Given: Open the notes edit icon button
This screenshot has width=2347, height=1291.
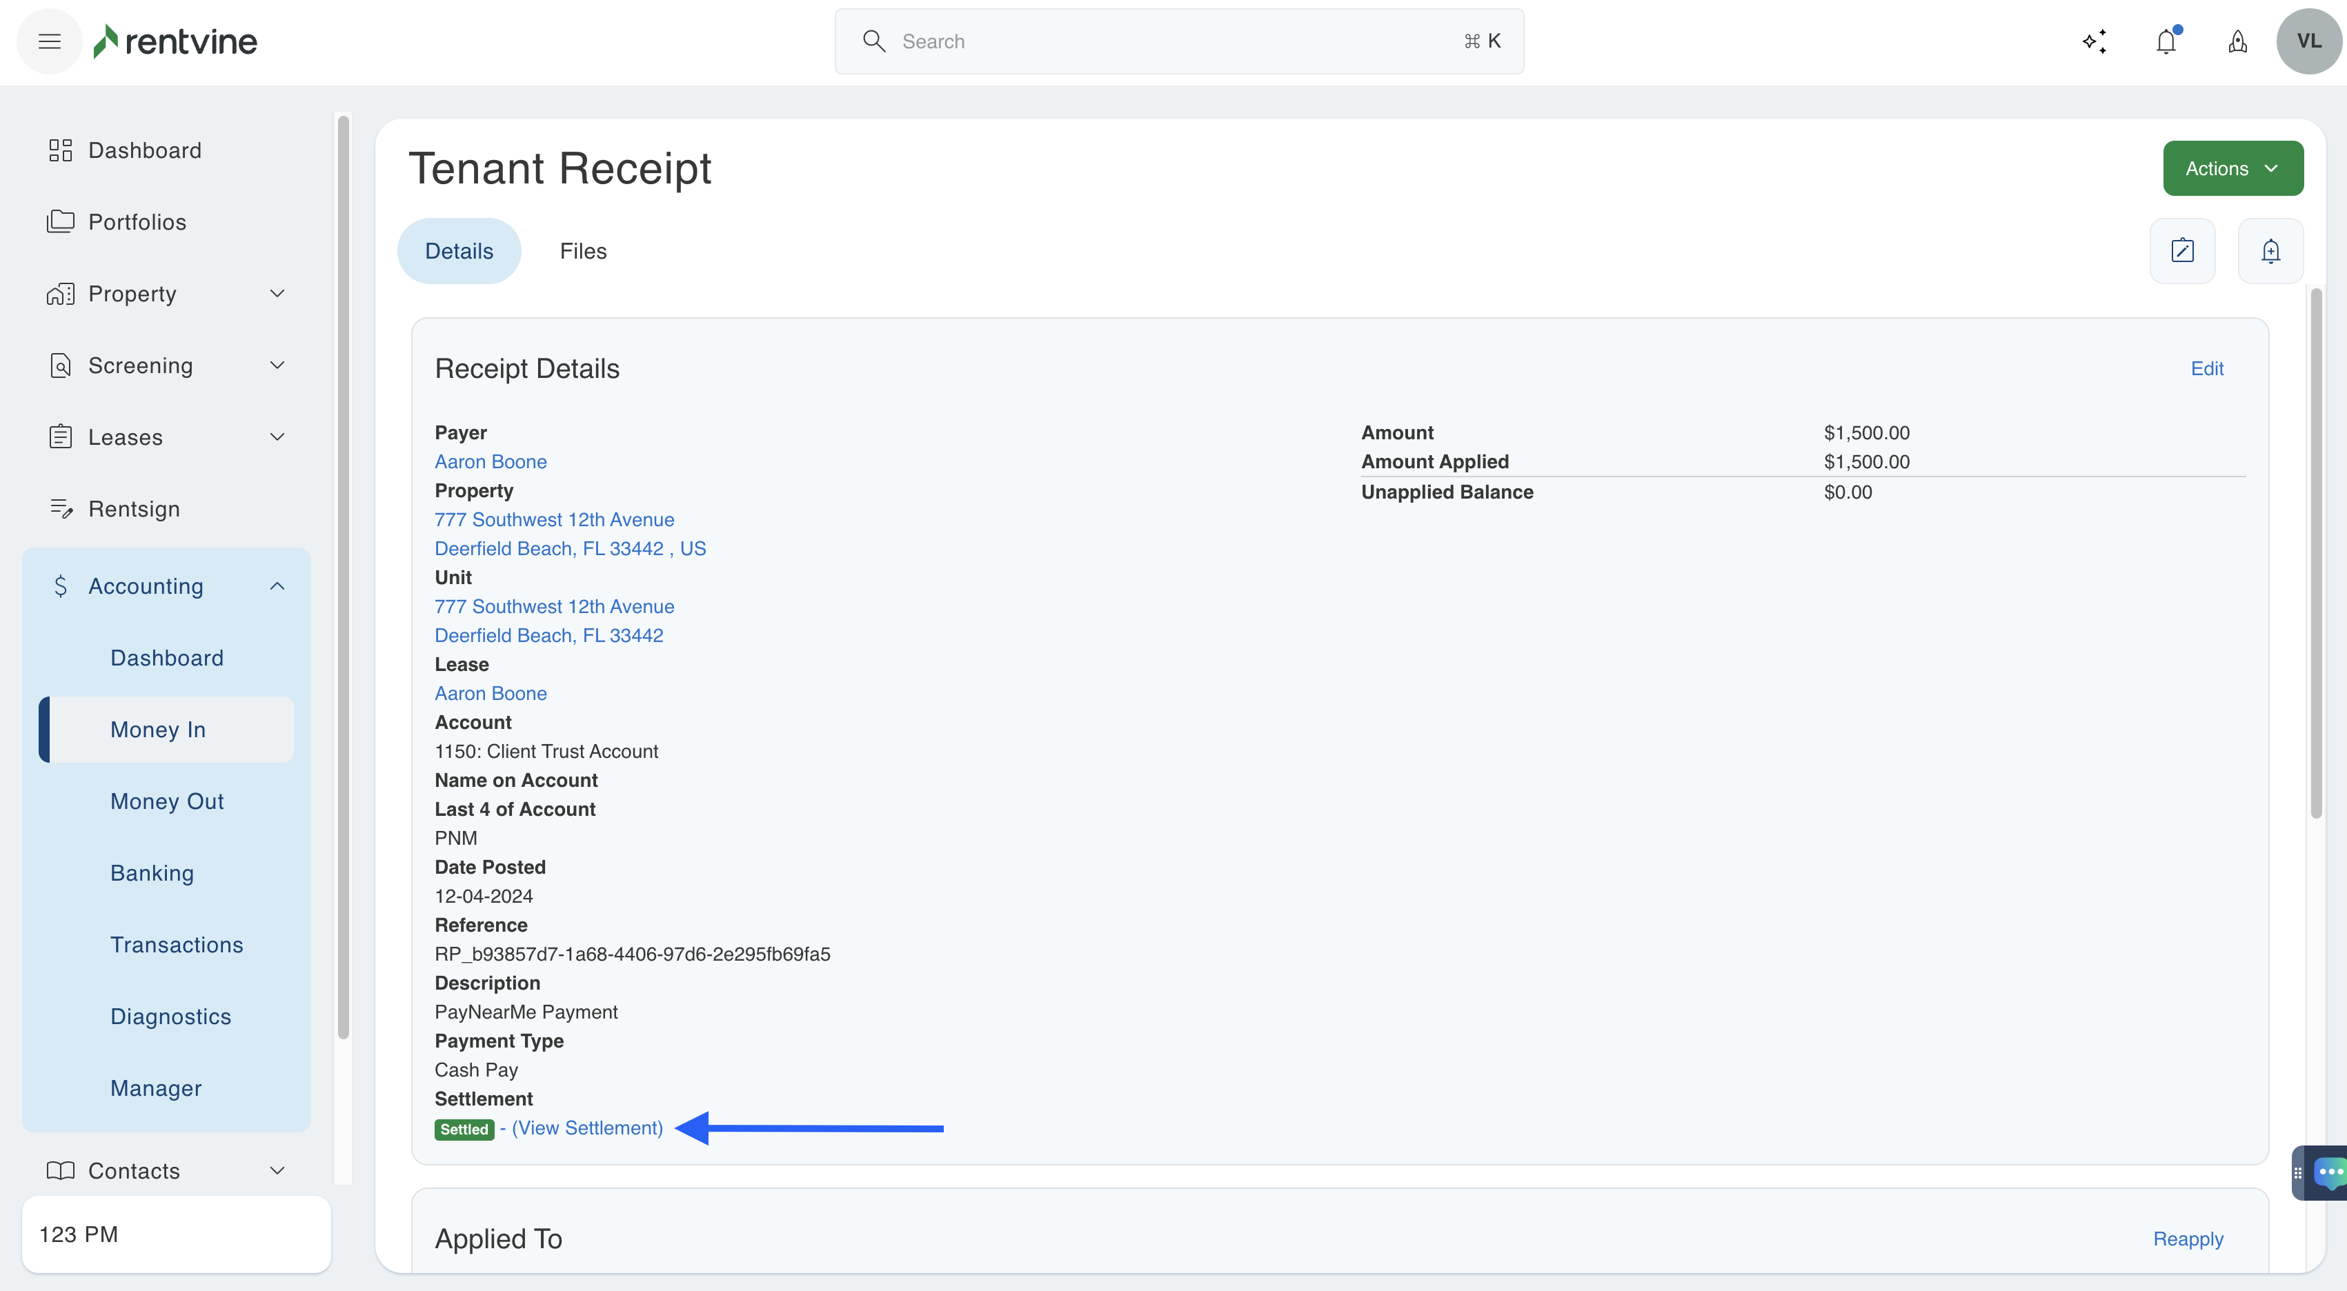Looking at the screenshot, I should [2182, 250].
